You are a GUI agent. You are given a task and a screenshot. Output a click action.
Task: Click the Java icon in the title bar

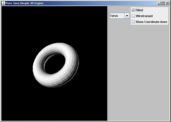tap(3, 3)
